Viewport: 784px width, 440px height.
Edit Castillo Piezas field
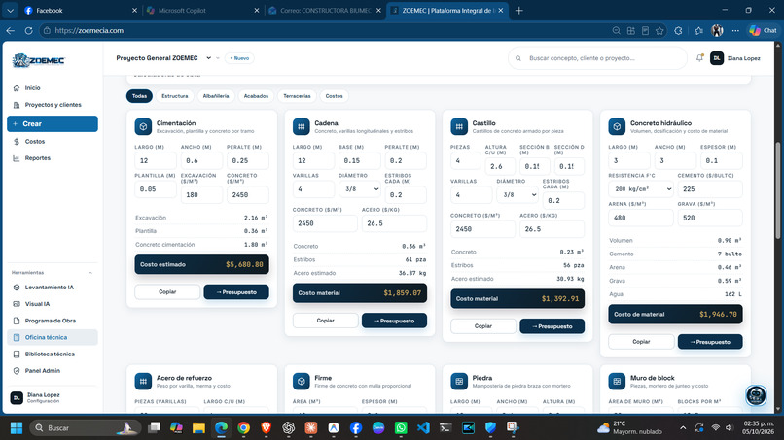466,161
